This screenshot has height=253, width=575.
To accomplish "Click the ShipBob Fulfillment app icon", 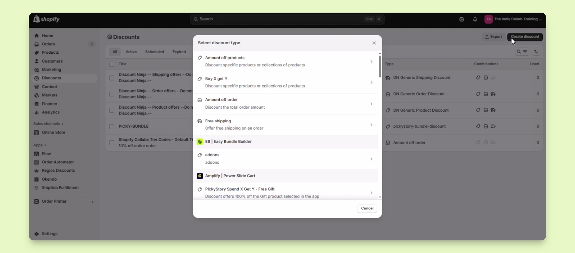I will click(37, 188).
